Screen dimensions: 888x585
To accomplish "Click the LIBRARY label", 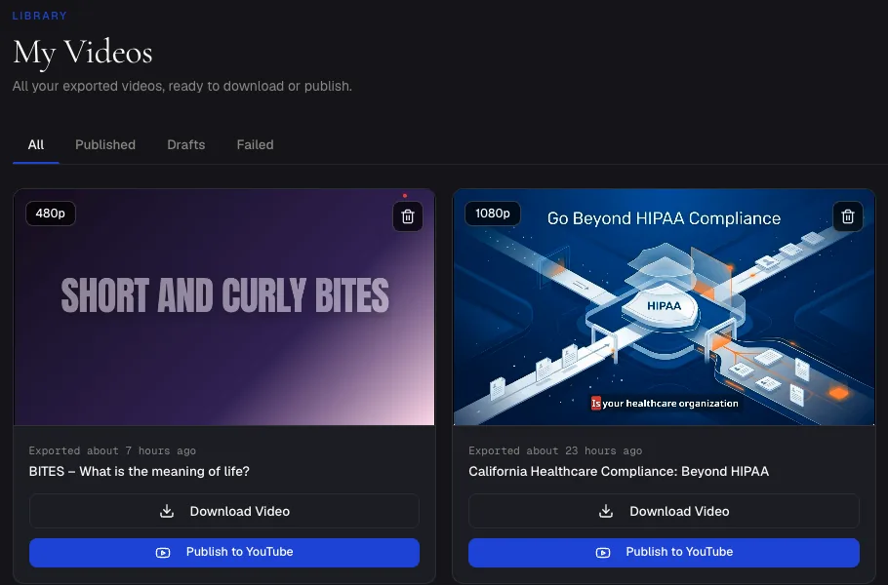I will pos(40,16).
